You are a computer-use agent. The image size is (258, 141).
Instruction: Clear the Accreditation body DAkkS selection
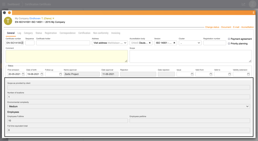(x=150, y=43)
